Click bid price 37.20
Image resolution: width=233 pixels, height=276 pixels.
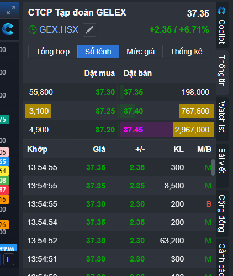tap(105, 130)
